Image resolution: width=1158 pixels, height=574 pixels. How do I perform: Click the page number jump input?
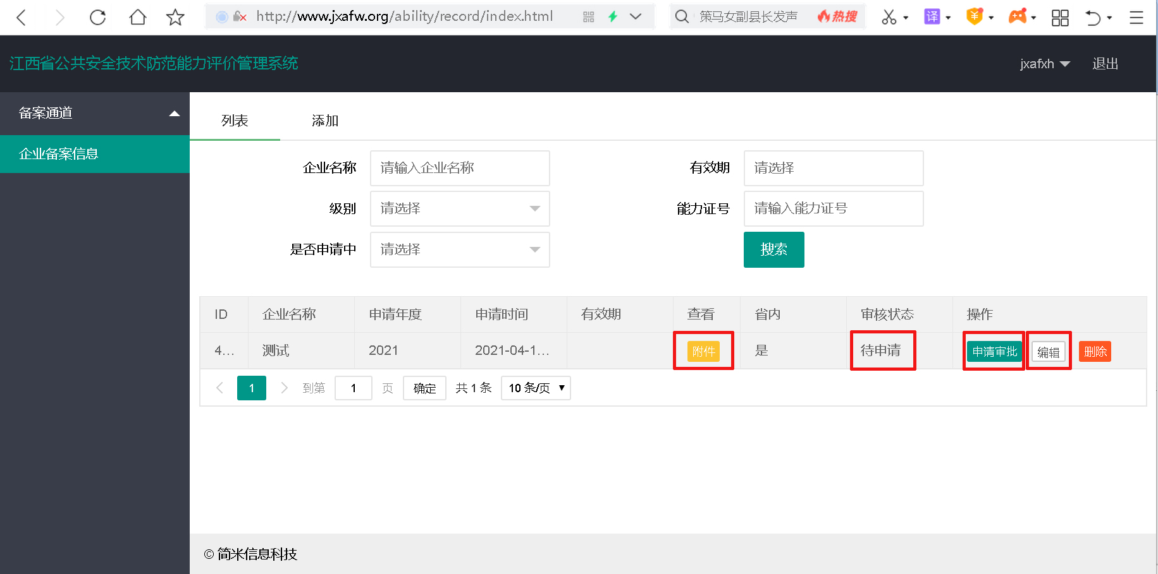click(354, 388)
